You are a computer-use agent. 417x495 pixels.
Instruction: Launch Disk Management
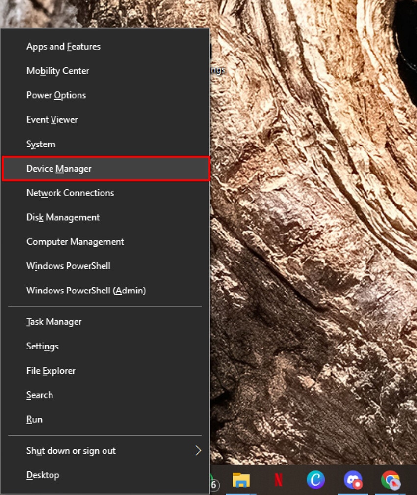click(x=63, y=217)
